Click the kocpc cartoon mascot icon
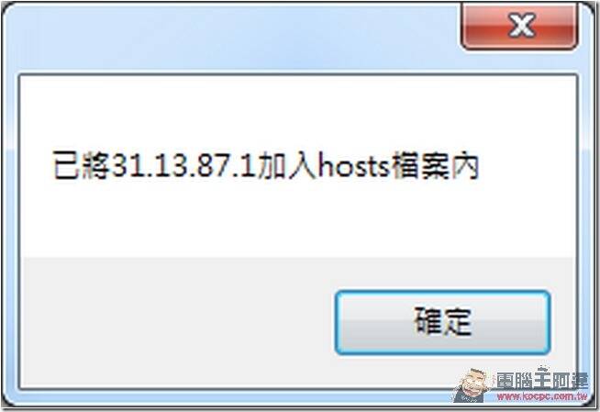Image resolution: width=600 pixels, height=412 pixels. tap(472, 385)
